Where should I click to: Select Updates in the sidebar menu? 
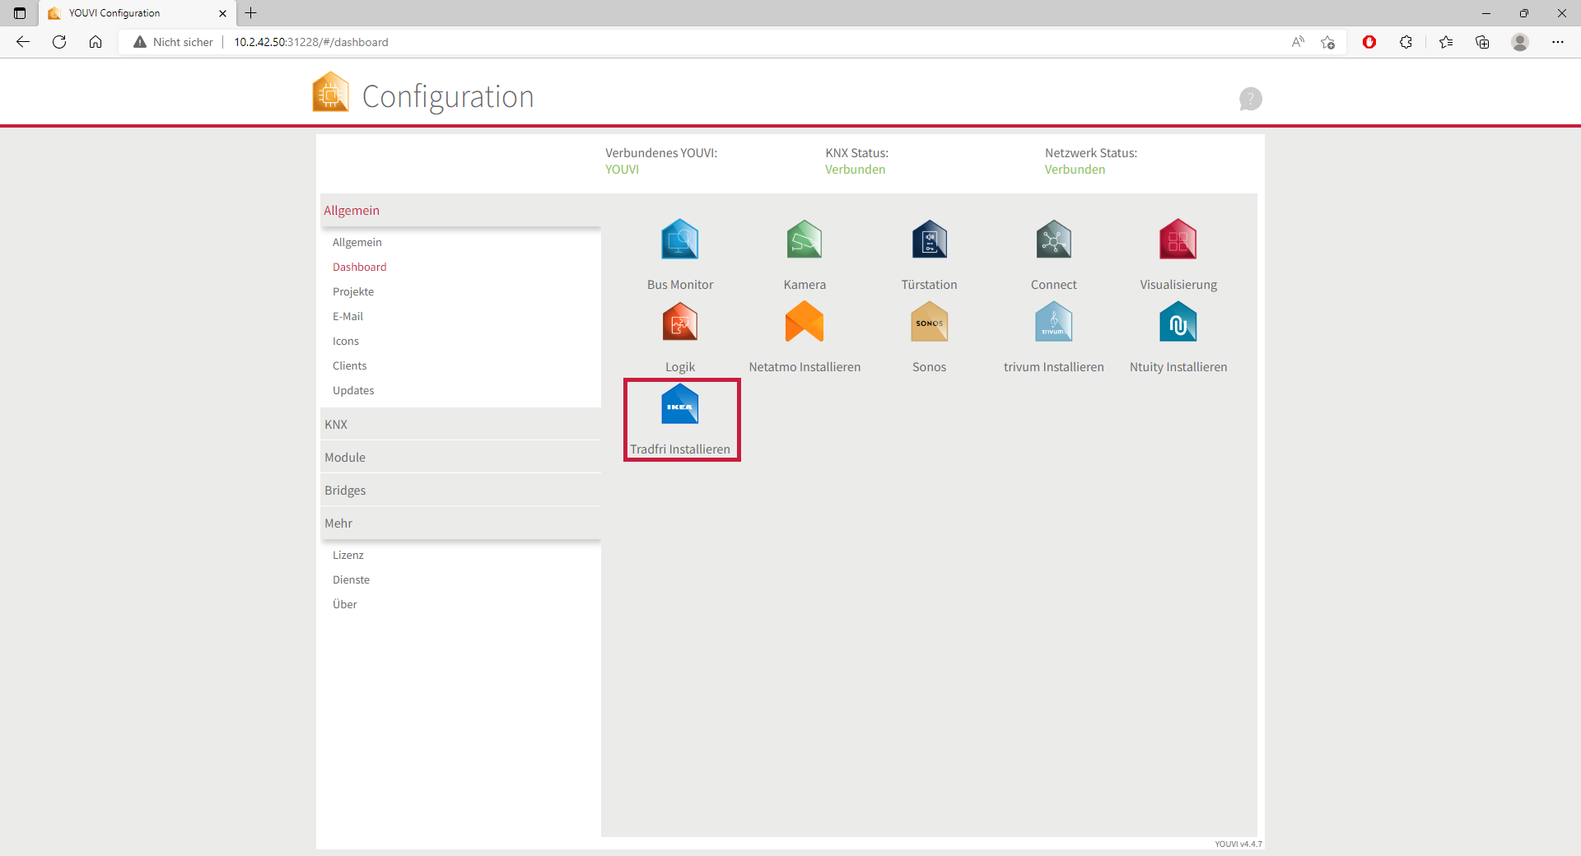(353, 390)
